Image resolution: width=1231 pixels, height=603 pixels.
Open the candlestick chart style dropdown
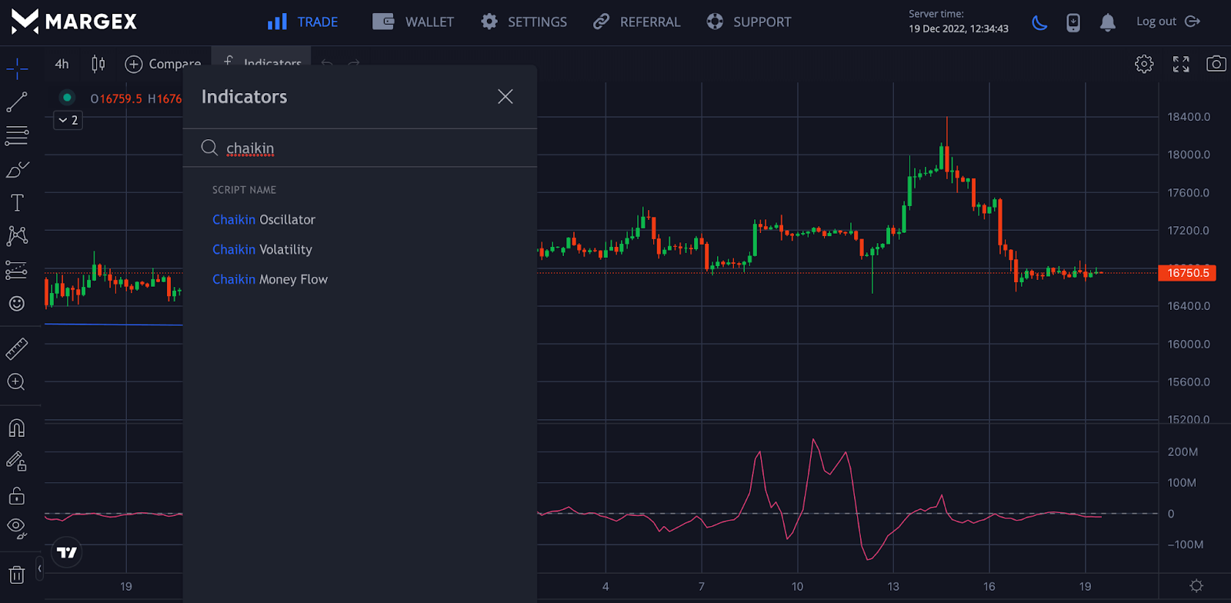coord(98,64)
